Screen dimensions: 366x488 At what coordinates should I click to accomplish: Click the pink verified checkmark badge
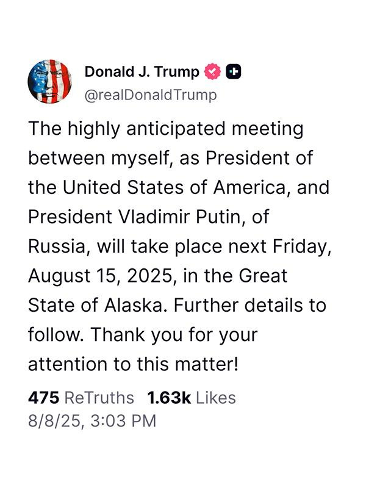coord(212,71)
